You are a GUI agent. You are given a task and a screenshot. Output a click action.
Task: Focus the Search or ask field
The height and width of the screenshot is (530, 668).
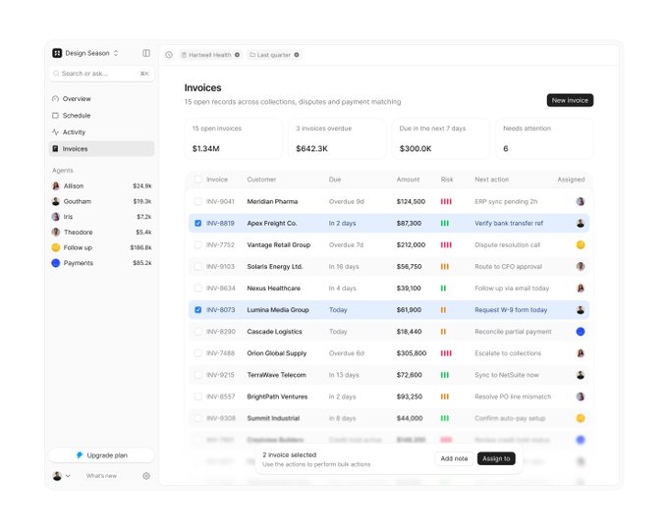(101, 74)
